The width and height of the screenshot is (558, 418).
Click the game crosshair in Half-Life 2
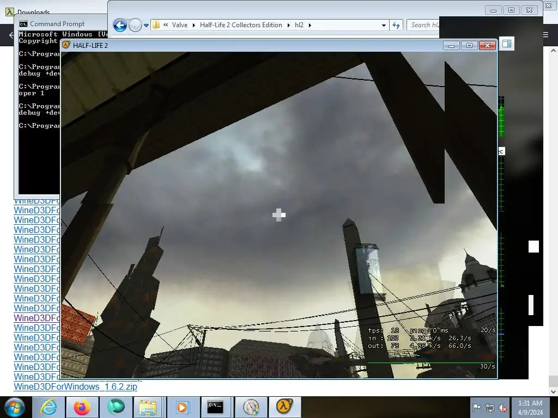click(x=278, y=214)
